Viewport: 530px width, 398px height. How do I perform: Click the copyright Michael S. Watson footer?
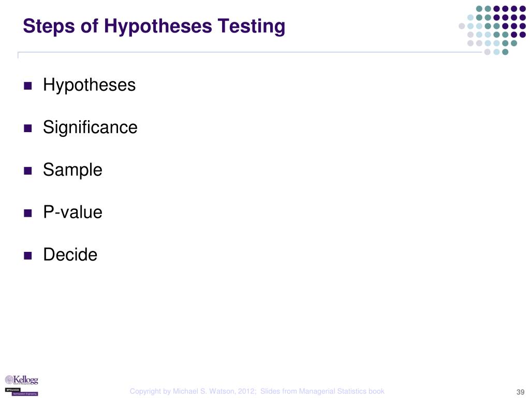pyautogui.click(x=257, y=391)
